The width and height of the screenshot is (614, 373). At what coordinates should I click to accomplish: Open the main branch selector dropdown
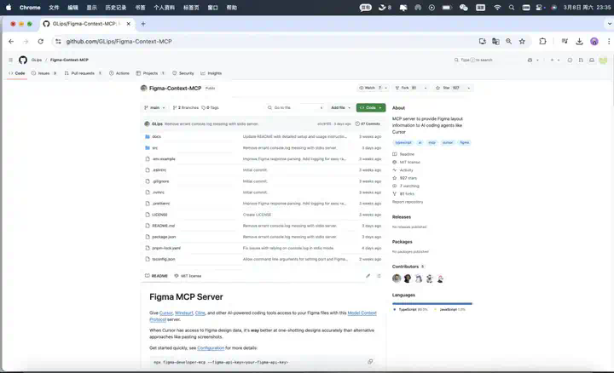coord(154,107)
